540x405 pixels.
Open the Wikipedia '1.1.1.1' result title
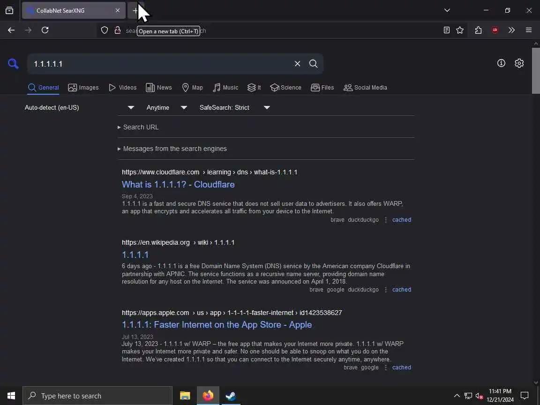coord(135,255)
